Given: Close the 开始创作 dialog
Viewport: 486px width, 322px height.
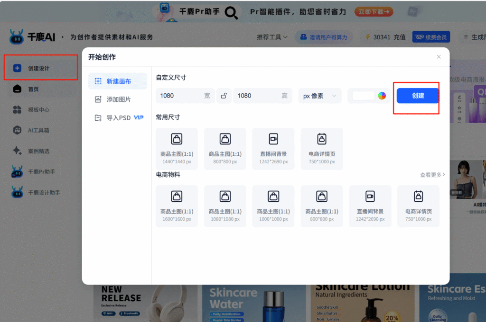Looking at the screenshot, I should pyautogui.click(x=439, y=57).
